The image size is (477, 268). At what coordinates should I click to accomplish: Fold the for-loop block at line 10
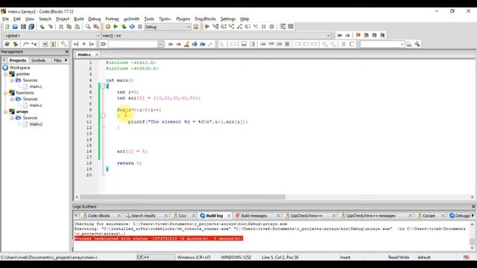[103, 116]
